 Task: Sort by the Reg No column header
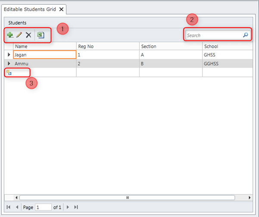point(108,46)
